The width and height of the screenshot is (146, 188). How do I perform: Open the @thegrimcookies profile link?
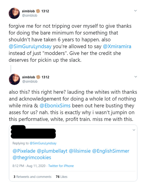32,157
